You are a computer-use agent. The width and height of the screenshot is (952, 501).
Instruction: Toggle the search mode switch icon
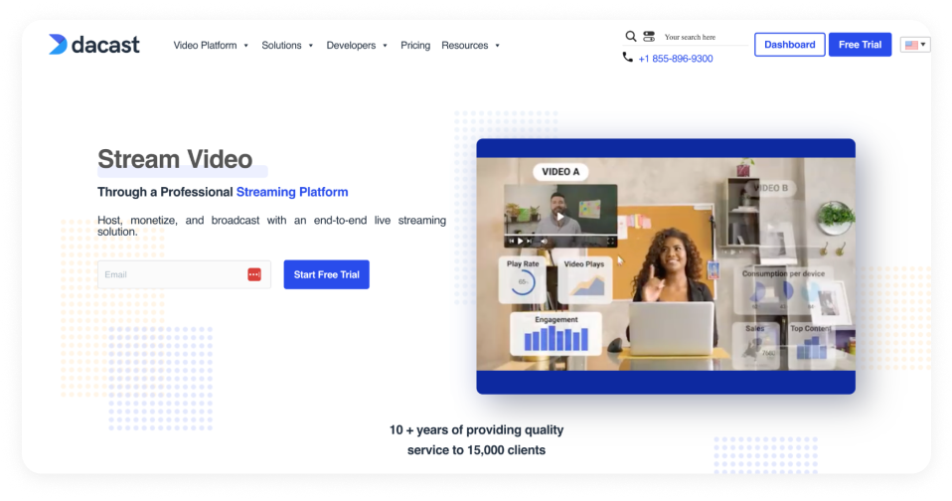pyautogui.click(x=649, y=37)
